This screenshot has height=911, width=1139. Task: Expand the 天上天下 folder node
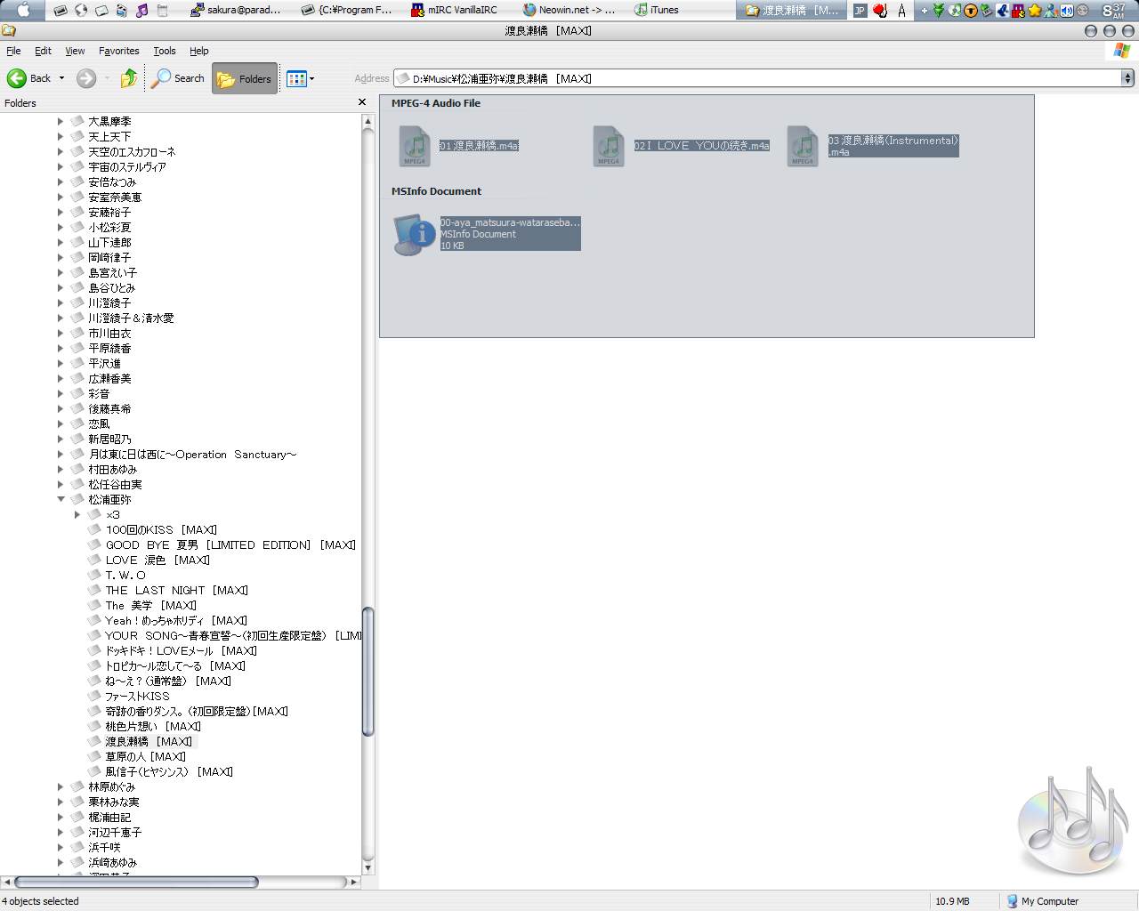[x=61, y=137]
